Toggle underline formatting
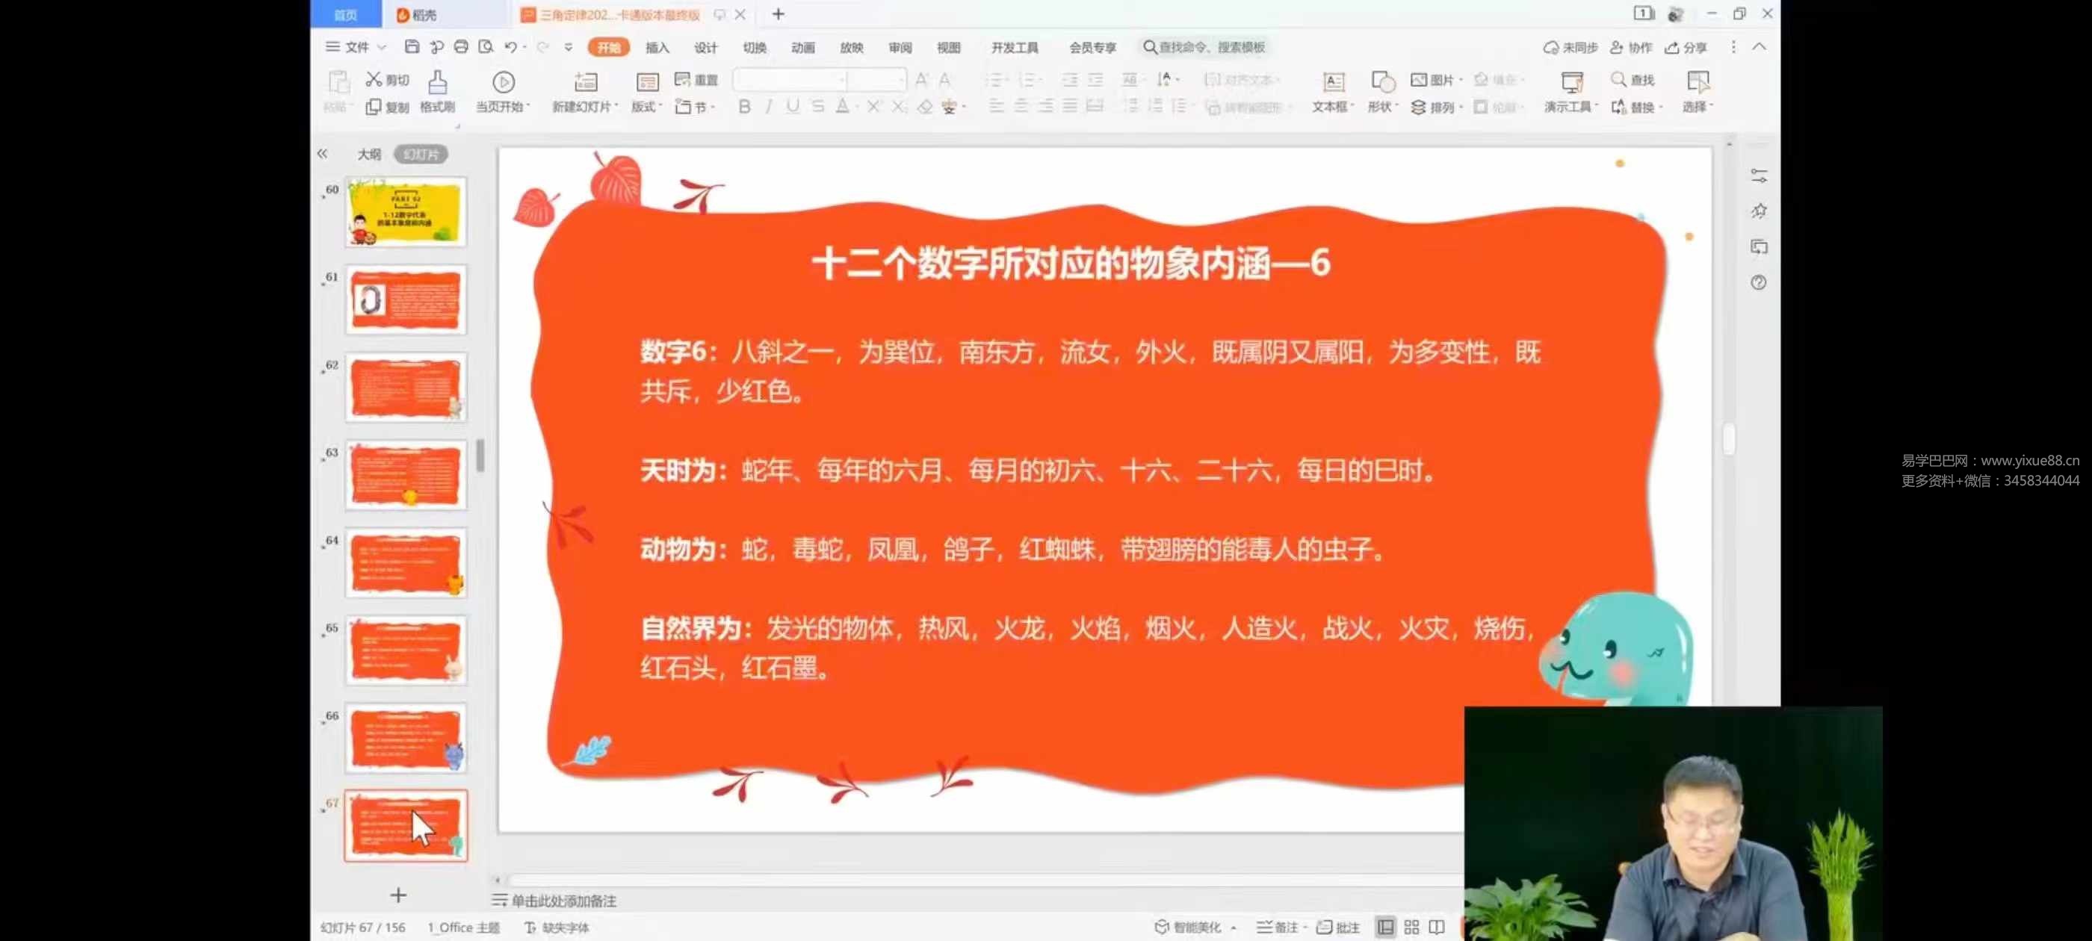This screenshot has width=2092, height=941. (792, 106)
